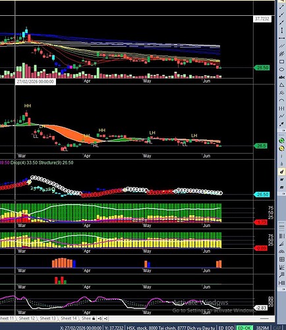Click the horizontal scrollbar thumb beside sheet tabs

(x=264, y=318)
